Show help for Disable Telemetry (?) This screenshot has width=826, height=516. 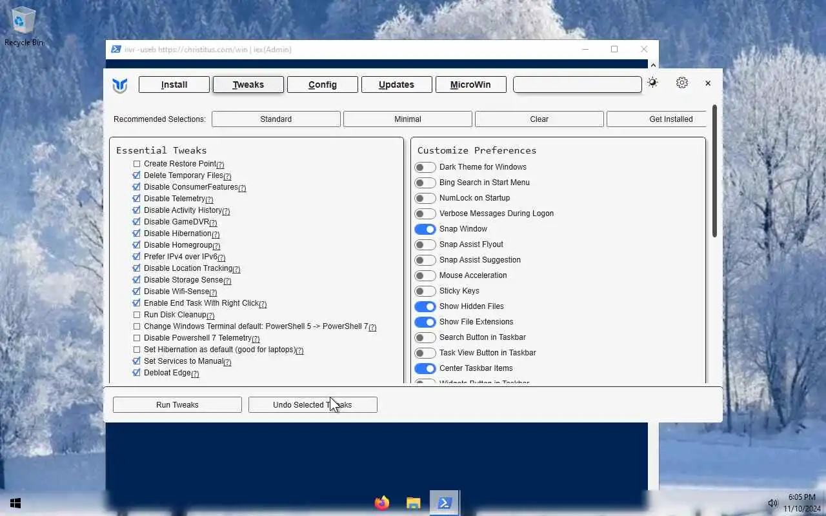[209, 199]
